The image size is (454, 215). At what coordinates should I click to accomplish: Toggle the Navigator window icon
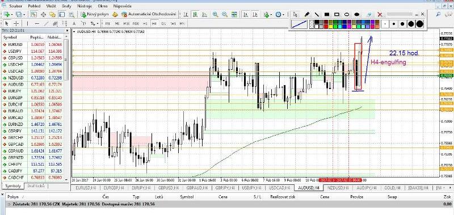pyautogui.click(x=52, y=14)
